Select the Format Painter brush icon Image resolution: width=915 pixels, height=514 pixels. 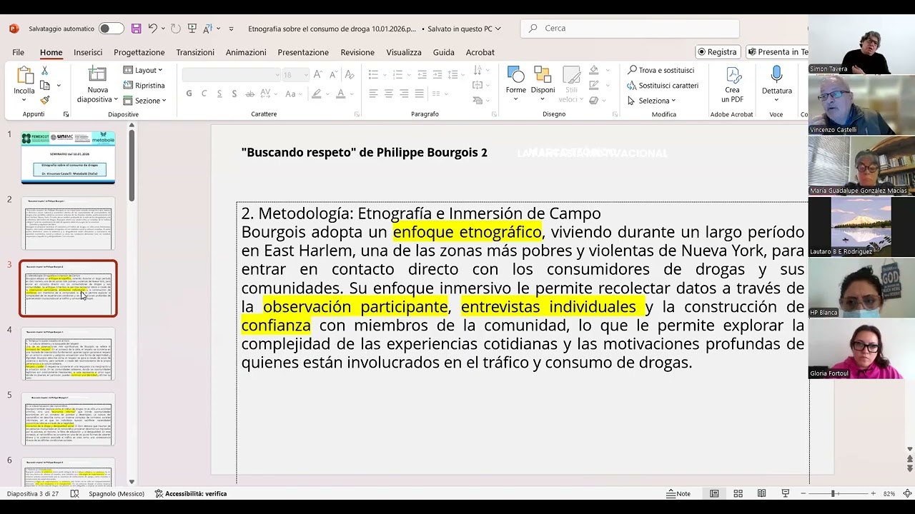(x=45, y=101)
